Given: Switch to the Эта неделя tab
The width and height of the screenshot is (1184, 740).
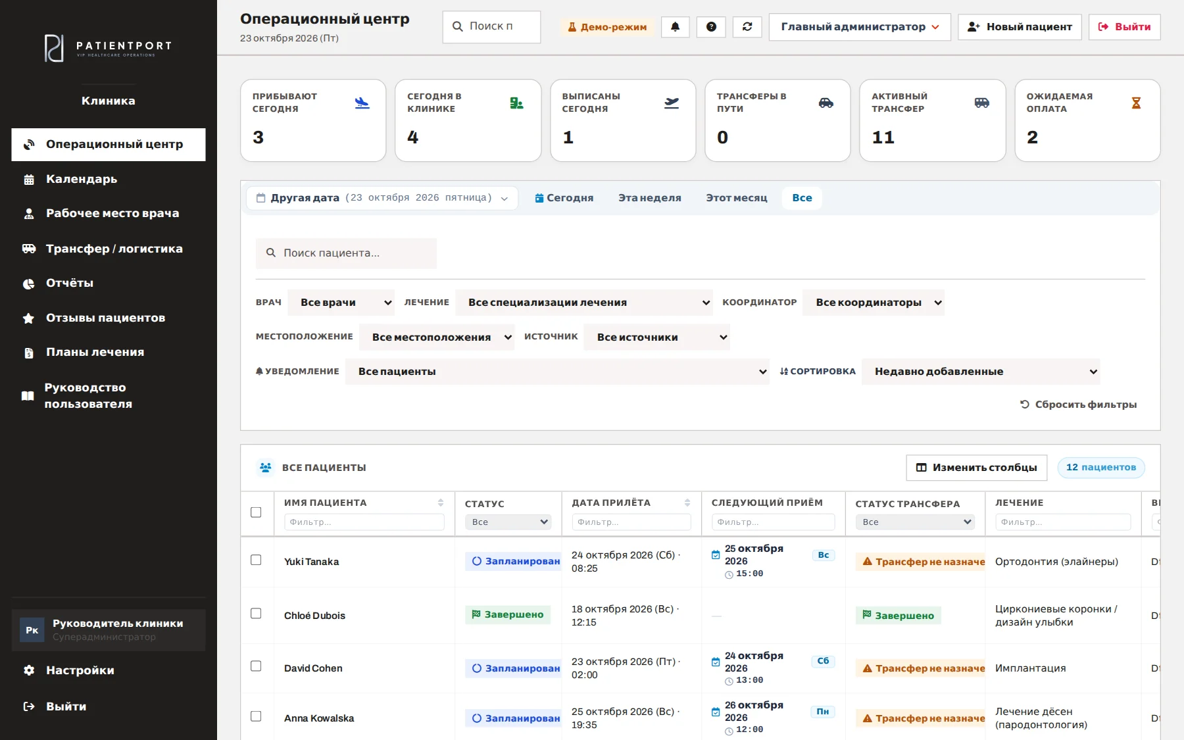Looking at the screenshot, I should point(650,198).
